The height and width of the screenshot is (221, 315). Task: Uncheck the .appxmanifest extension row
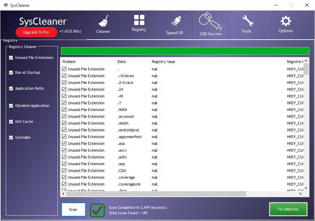tap(64, 137)
